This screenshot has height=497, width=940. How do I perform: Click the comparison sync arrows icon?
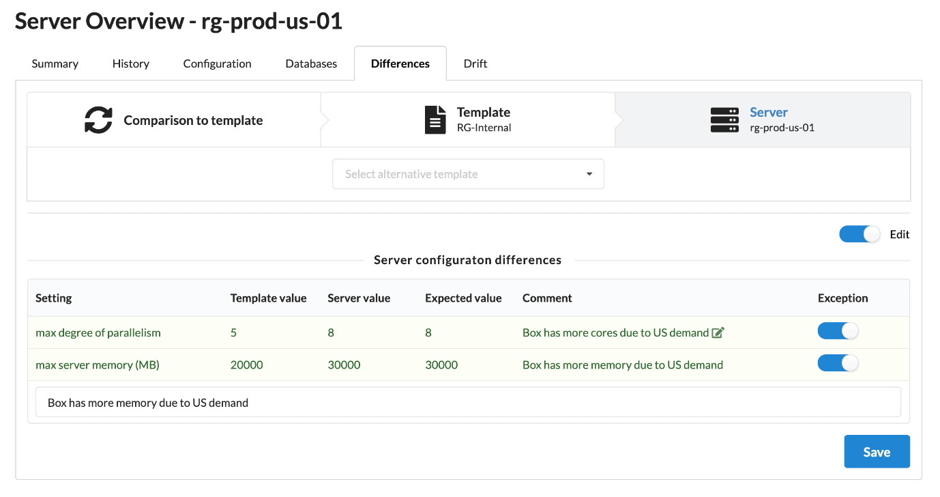click(x=98, y=120)
